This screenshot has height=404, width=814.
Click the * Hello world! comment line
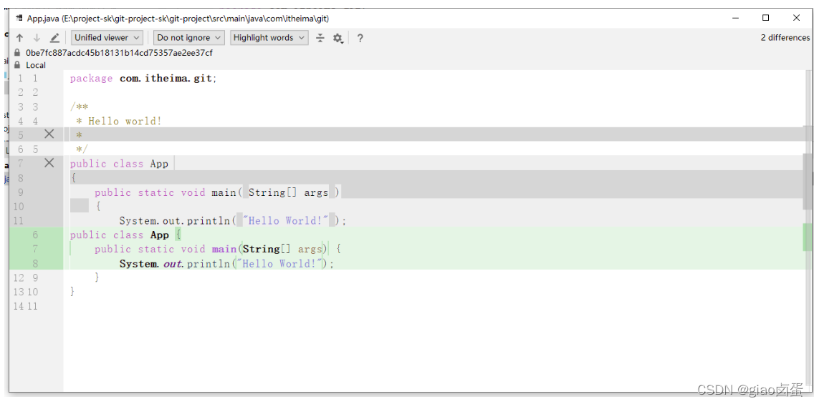(x=119, y=121)
